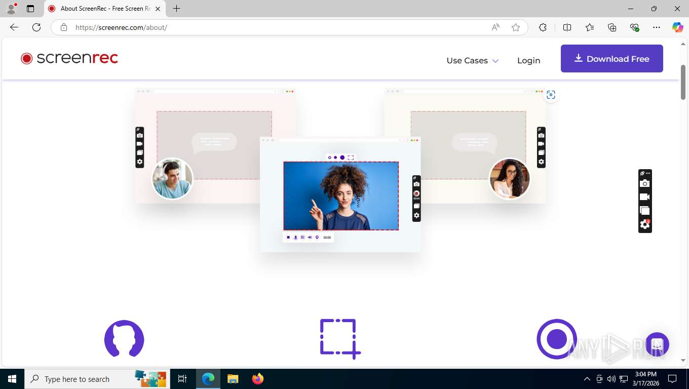Click the Edge profile avatar icon

pos(11,9)
